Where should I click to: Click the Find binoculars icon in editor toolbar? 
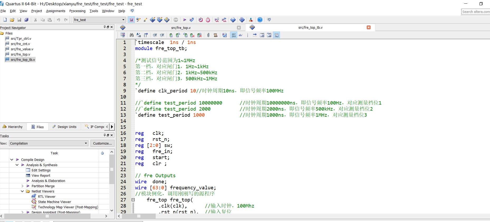coord(131,35)
